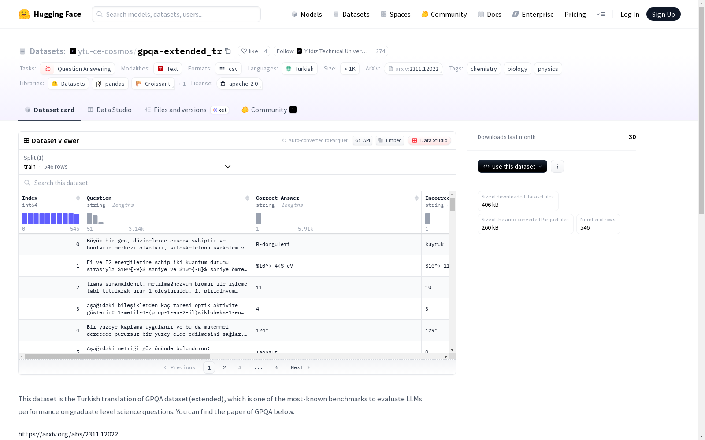Click the dataset search magnifier icon
This screenshot has height=440, width=705.
point(27,183)
